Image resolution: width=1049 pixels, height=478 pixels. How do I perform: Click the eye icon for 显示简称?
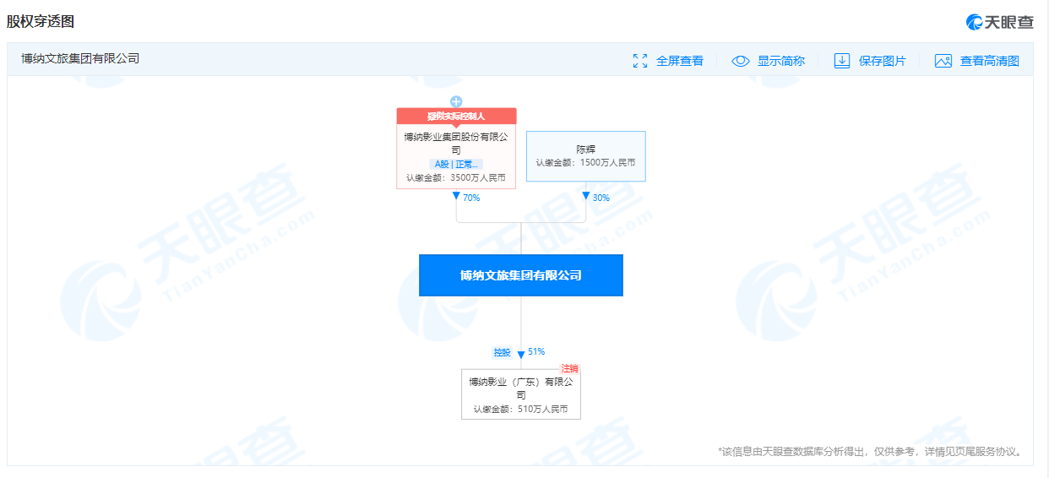(x=741, y=61)
